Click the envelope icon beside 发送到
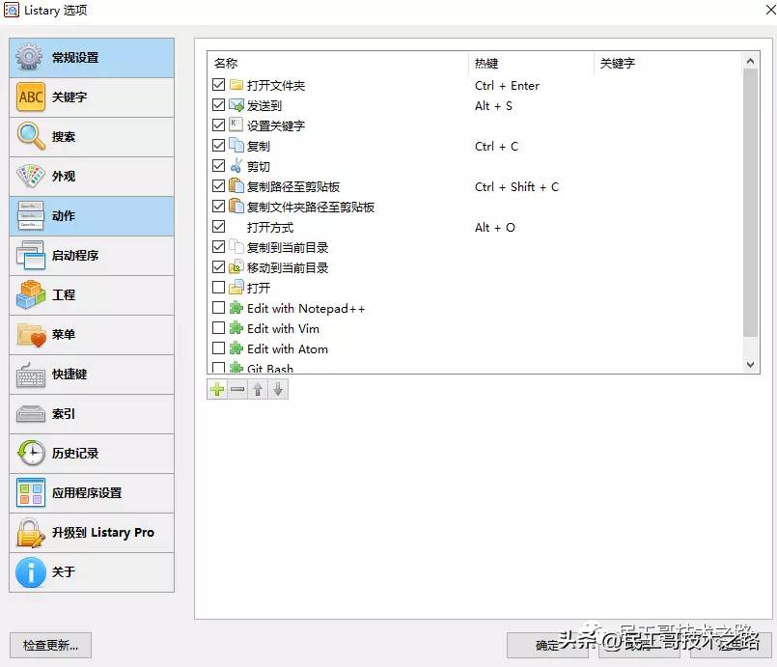 click(236, 105)
